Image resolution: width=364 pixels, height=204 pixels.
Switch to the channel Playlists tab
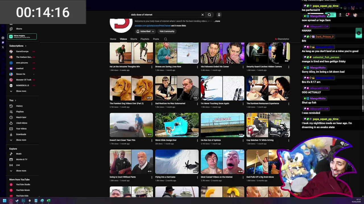pos(145,39)
